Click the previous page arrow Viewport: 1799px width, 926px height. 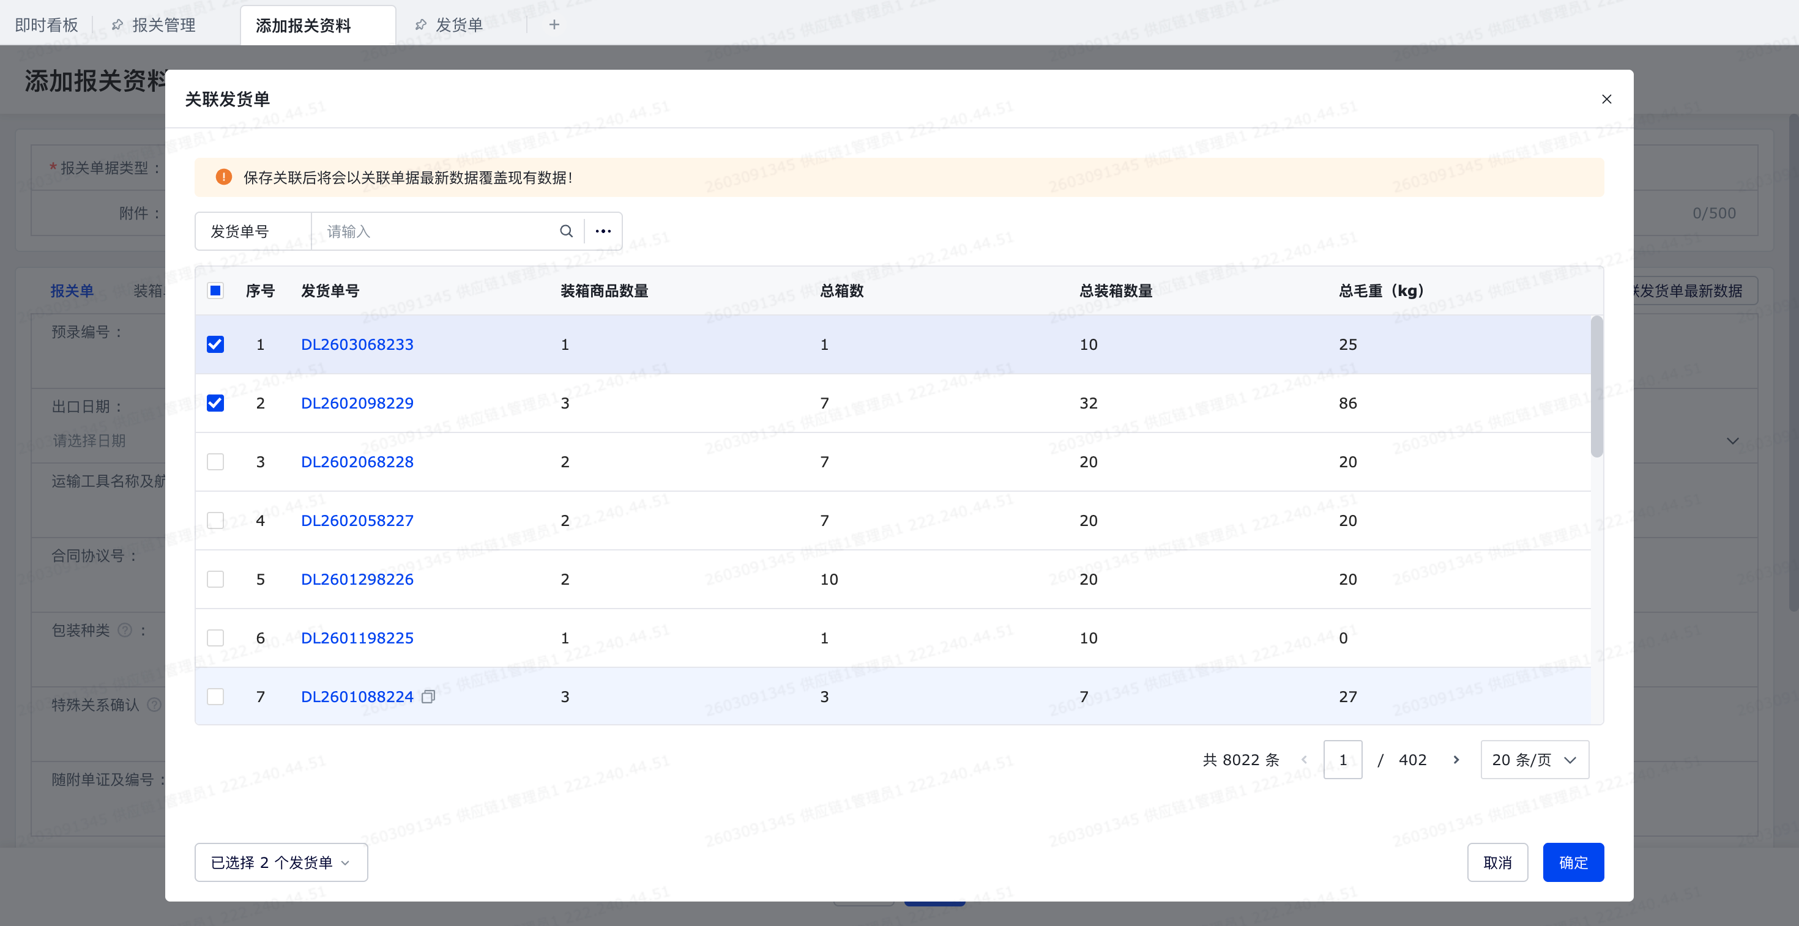coord(1304,759)
